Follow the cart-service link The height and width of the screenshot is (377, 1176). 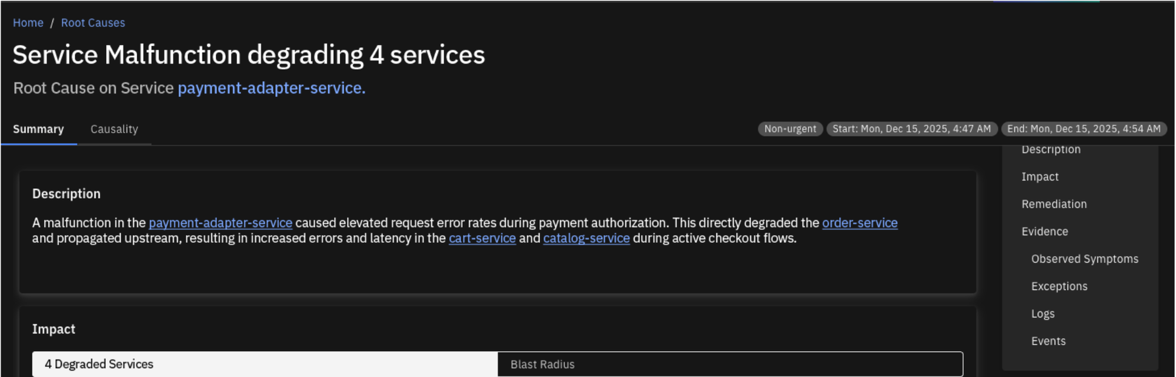(x=482, y=238)
